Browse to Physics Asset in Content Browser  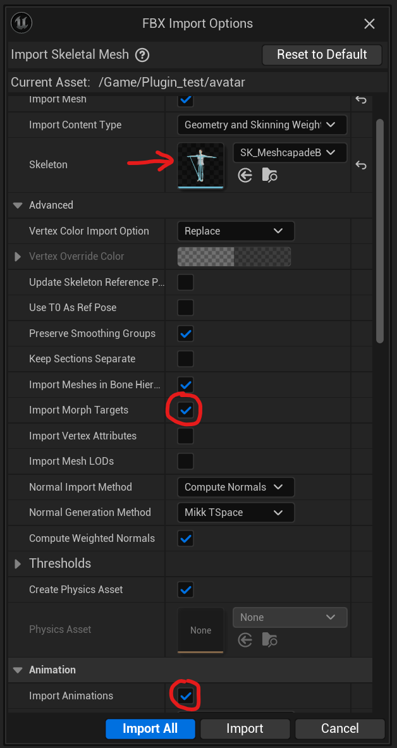(269, 640)
